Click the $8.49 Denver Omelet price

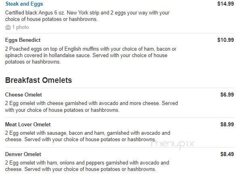227,154
